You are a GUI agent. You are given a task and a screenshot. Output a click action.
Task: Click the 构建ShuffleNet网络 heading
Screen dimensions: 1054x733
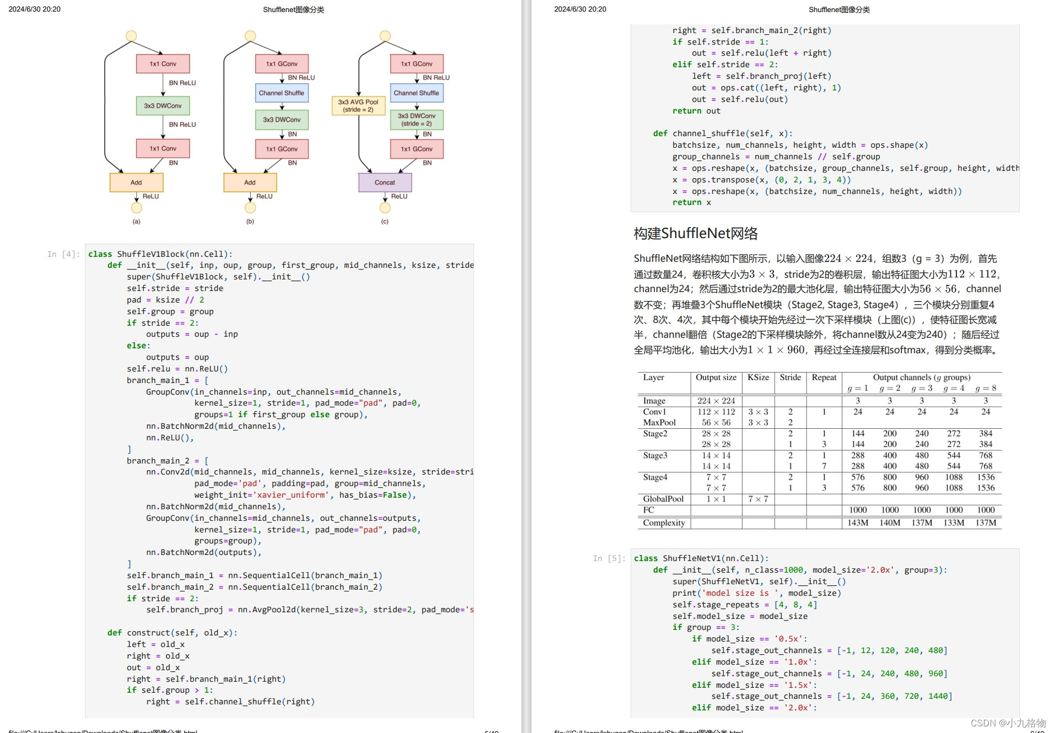coord(696,233)
